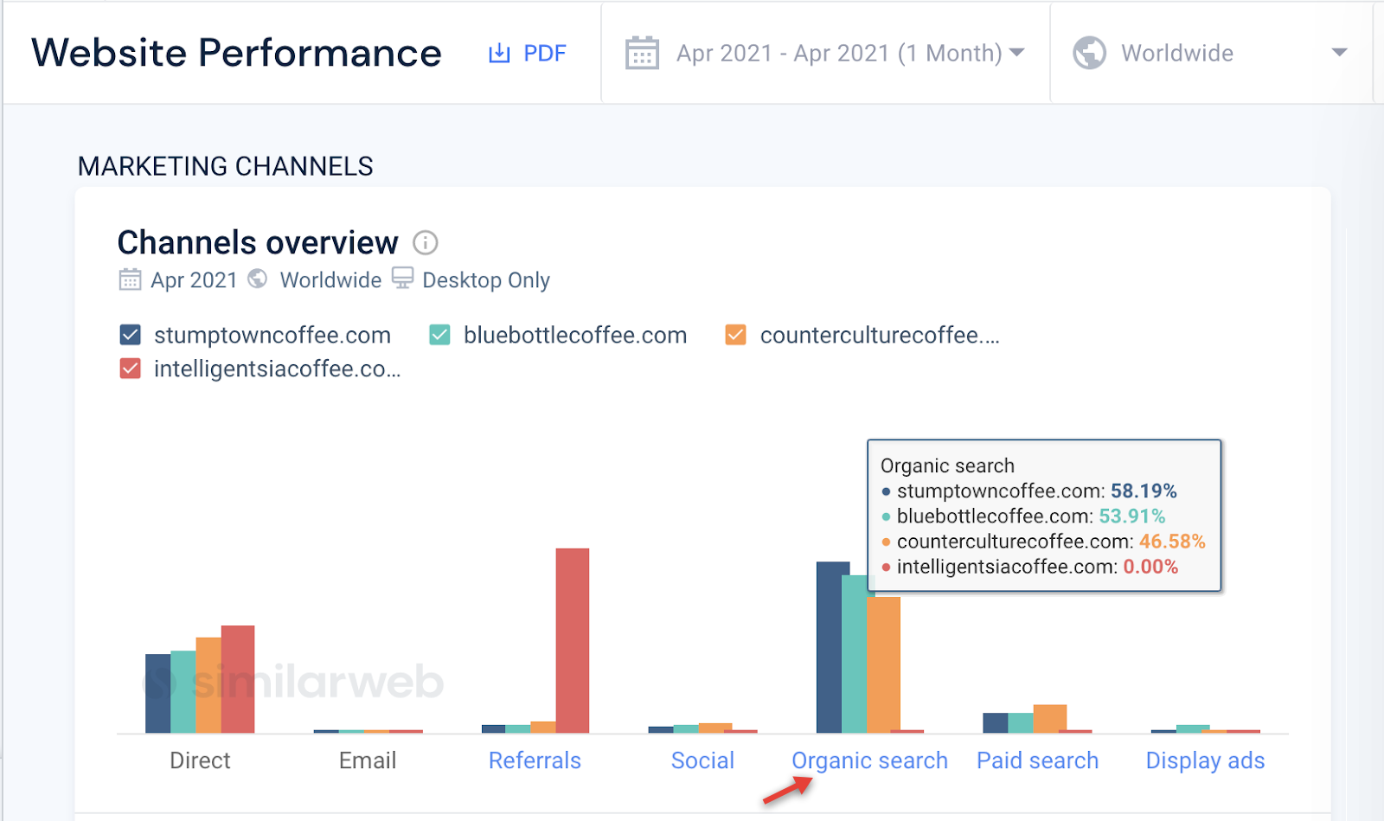The width and height of the screenshot is (1384, 821).
Task: Click the PDF download icon
Action: click(499, 54)
